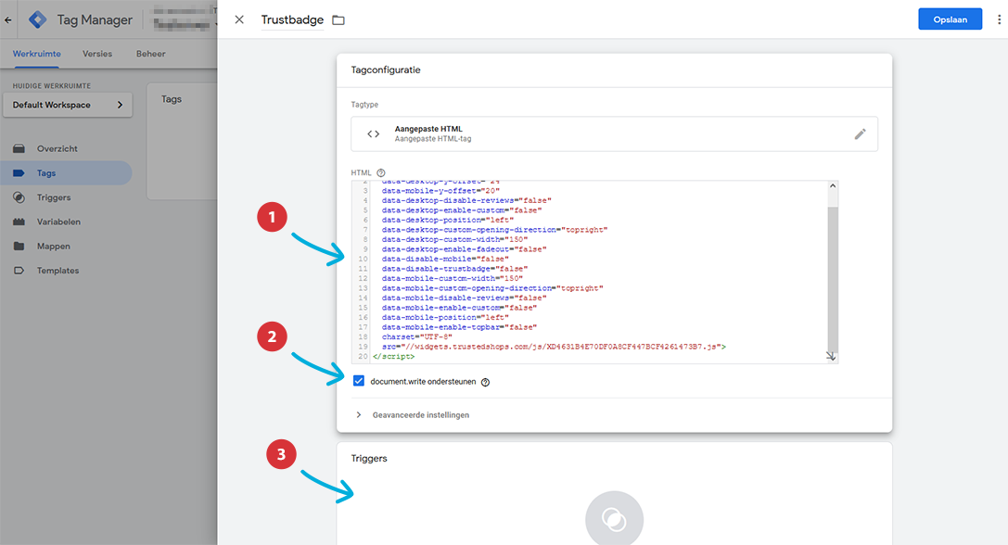Go back with the left arrow icon
The image size is (1008, 545).
[7, 19]
